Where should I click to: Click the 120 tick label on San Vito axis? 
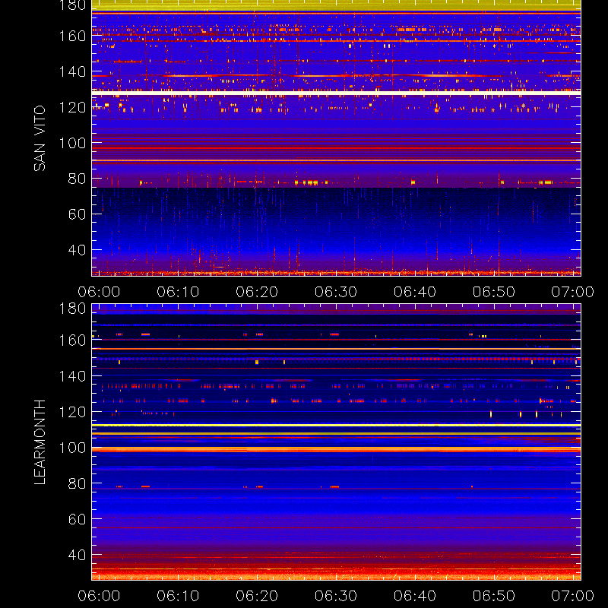72,107
